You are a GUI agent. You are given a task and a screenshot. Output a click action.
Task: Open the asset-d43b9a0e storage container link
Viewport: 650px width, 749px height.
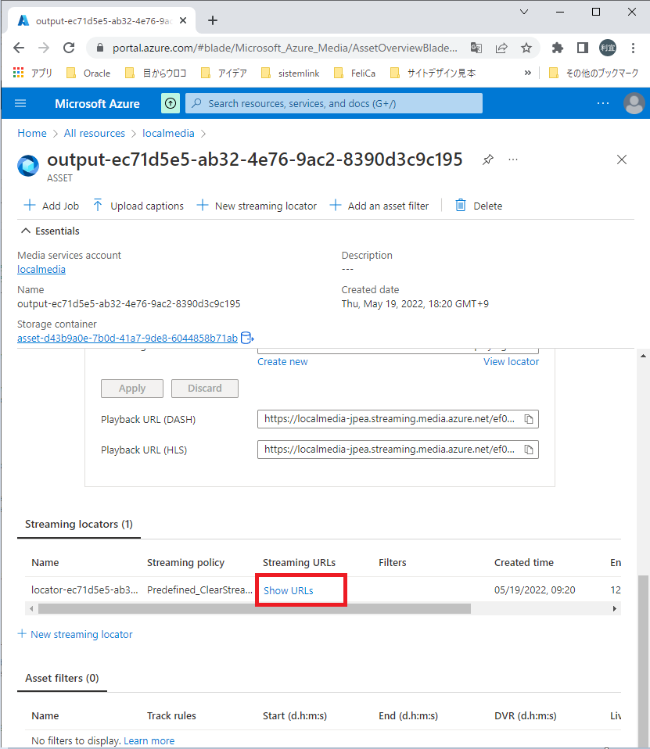tap(127, 339)
